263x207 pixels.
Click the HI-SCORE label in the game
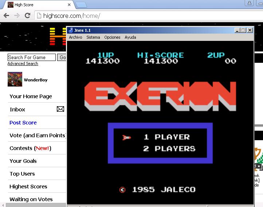161,55
